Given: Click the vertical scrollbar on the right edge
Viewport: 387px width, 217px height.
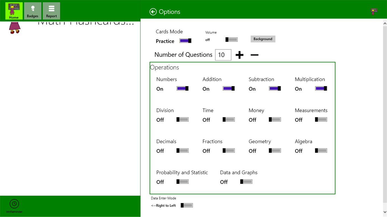Looking at the screenshot, I should [x=385, y=110].
